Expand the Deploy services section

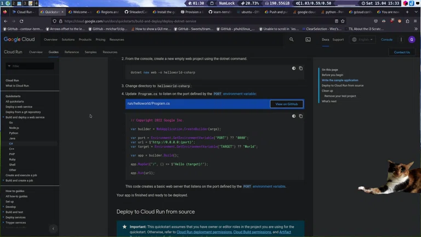(3, 217)
